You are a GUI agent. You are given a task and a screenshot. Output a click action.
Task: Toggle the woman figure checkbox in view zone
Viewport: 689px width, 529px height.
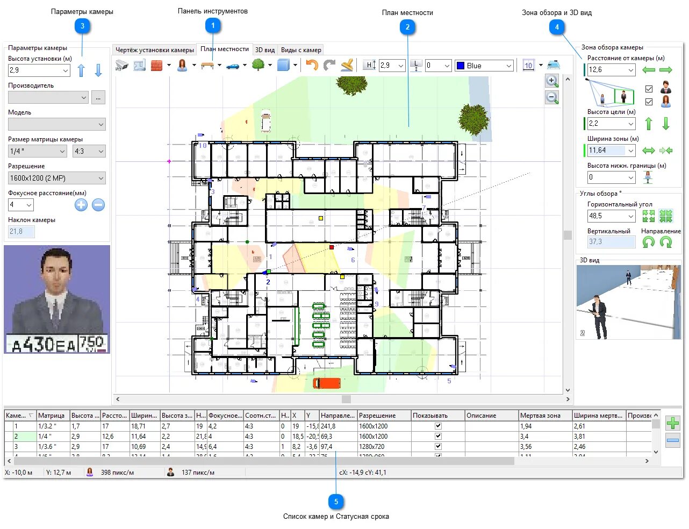point(649,102)
